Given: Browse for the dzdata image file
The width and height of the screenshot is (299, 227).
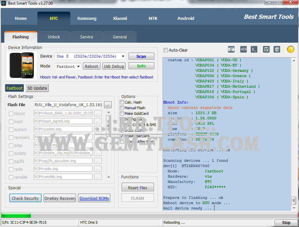Looking at the screenshot, I should pos(98,153).
